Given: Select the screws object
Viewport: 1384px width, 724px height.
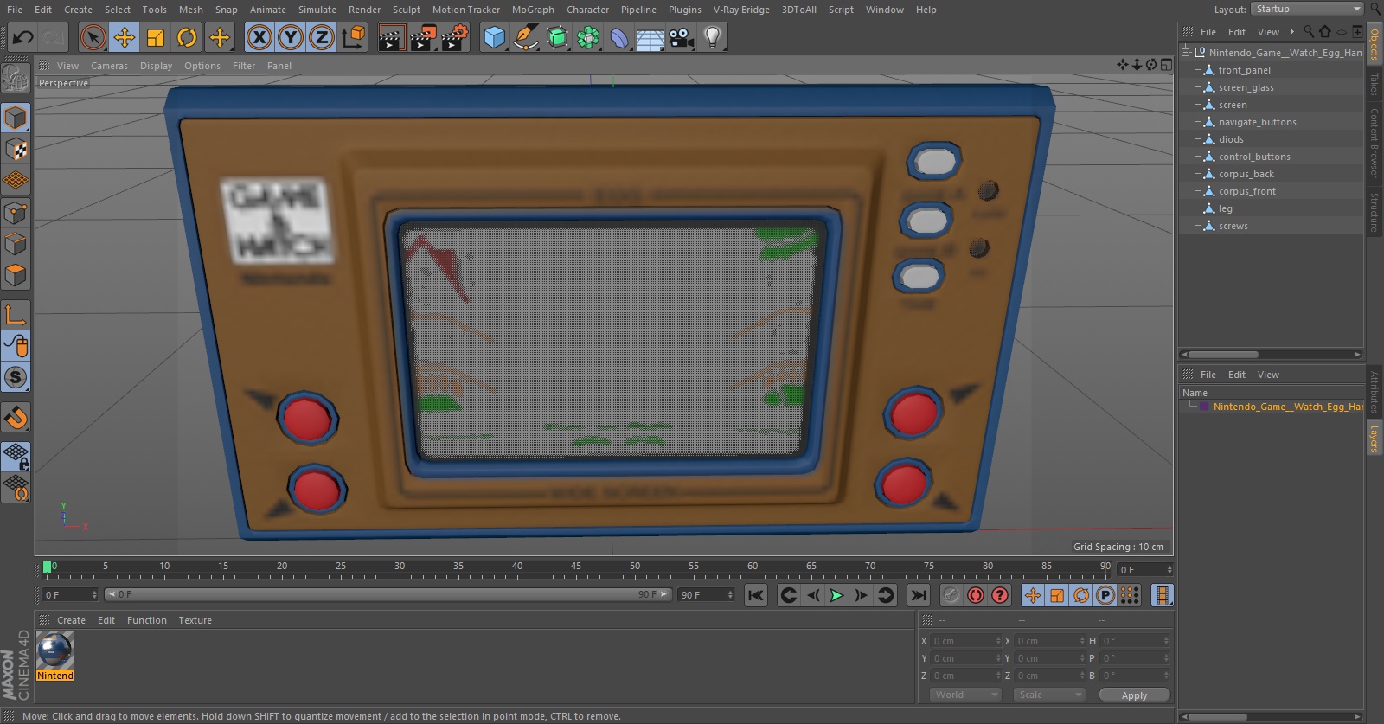Looking at the screenshot, I should pos(1233,226).
